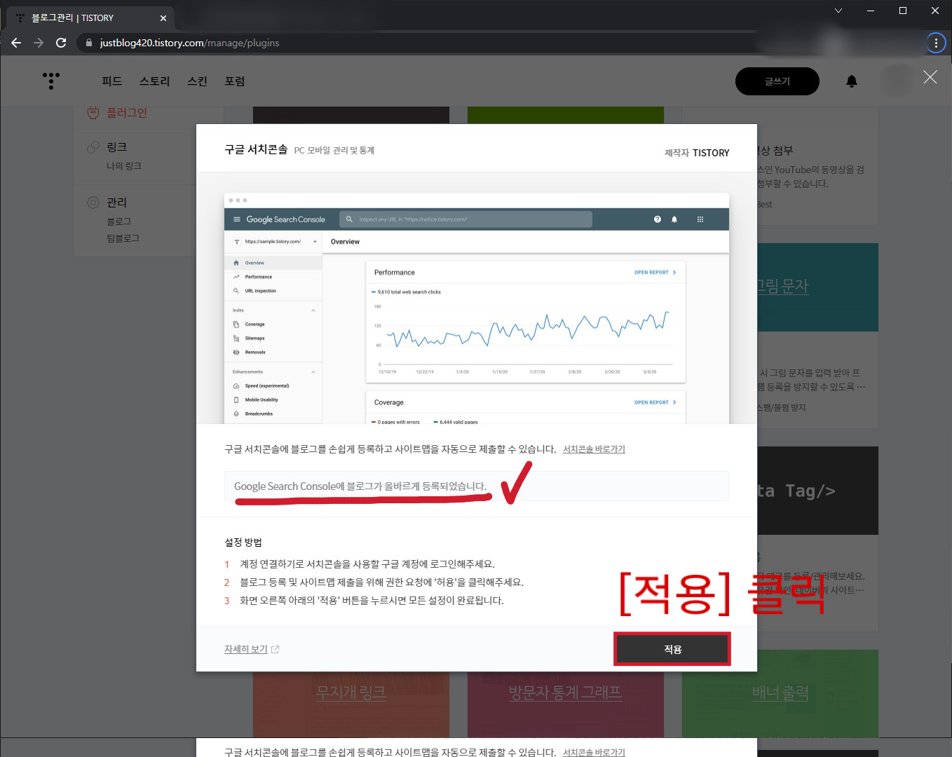The image size is (952, 757).
Task: Click the Tistory logo icon
Action: pos(51,81)
